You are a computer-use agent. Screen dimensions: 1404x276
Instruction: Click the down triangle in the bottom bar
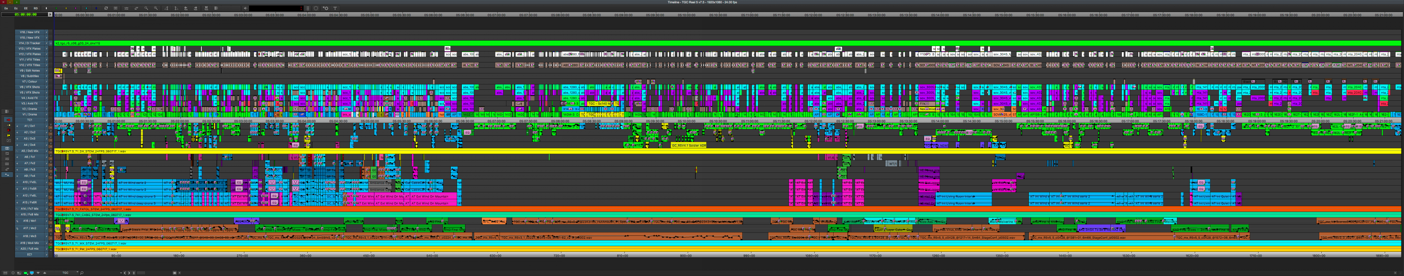[x=38, y=273]
